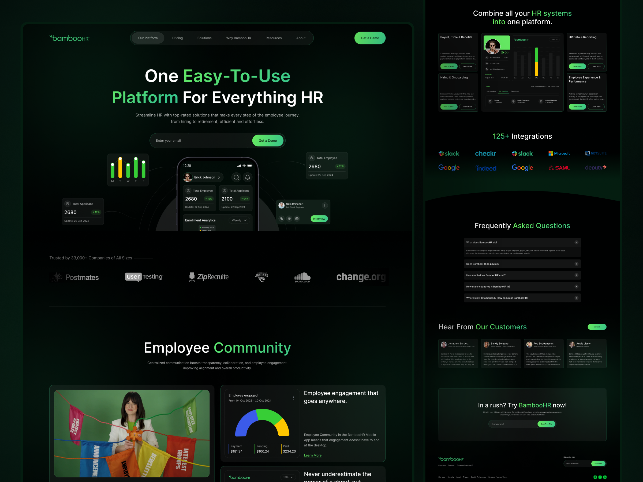
Task: Open the Weekly dropdown in Enrollment Analytics
Action: [x=239, y=220]
